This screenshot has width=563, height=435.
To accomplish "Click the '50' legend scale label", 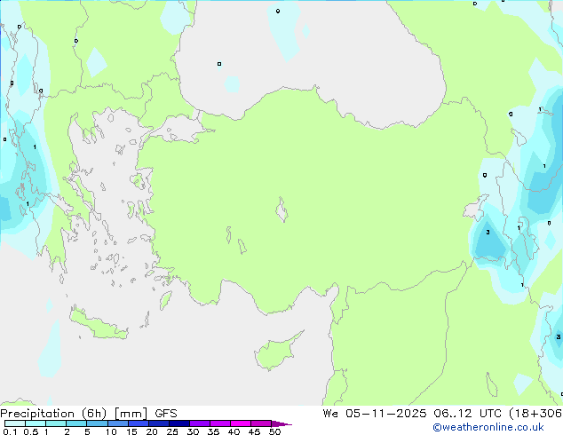I will pyautogui.click(x=274, y=431).
